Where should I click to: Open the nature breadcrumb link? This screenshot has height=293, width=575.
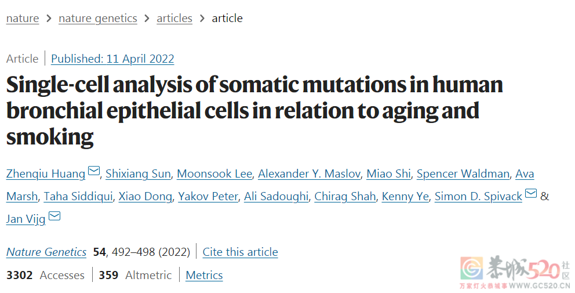pyautogui.click(x=23, y=19)
